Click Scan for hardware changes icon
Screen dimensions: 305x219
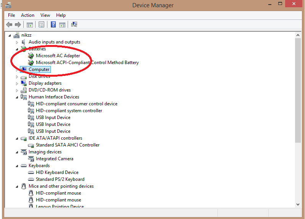(74, 24)
